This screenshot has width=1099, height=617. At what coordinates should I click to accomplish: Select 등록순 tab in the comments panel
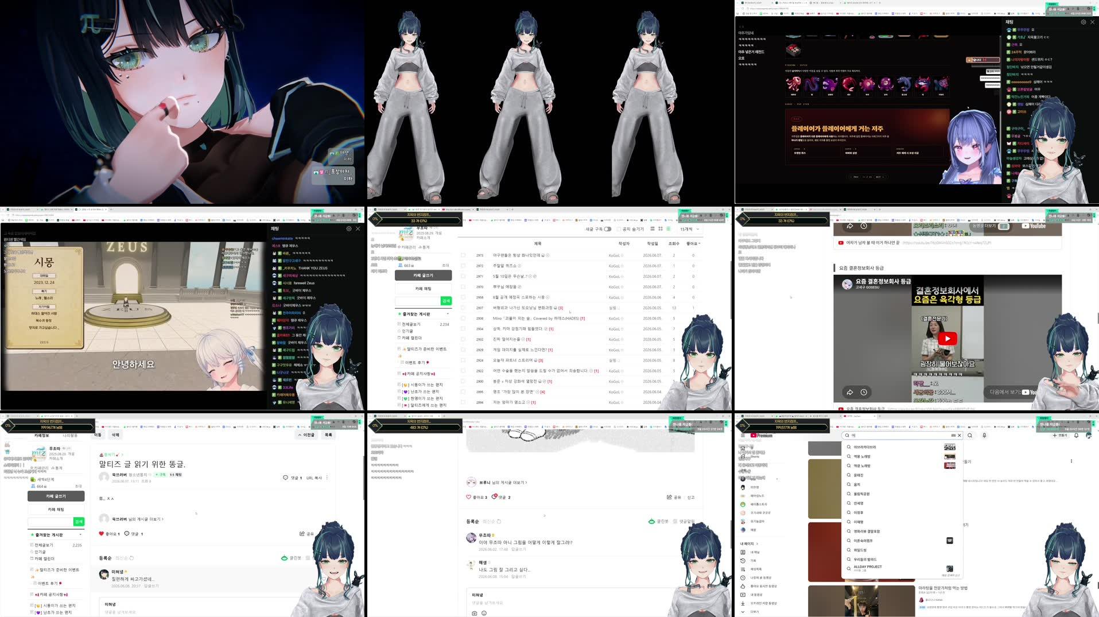point(472,521)
